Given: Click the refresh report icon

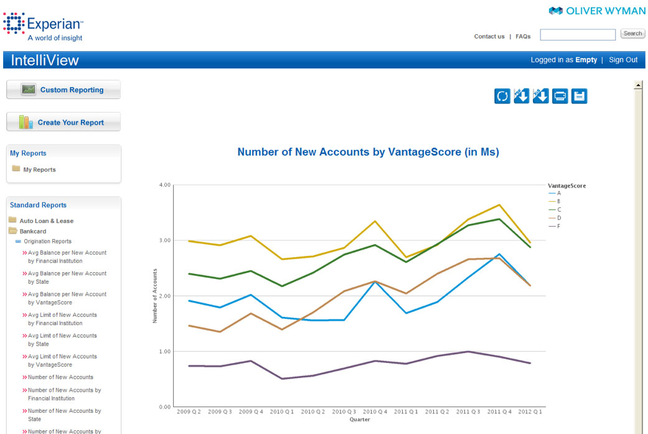Looking at the screenshot, I should click(x=502, y=96).
